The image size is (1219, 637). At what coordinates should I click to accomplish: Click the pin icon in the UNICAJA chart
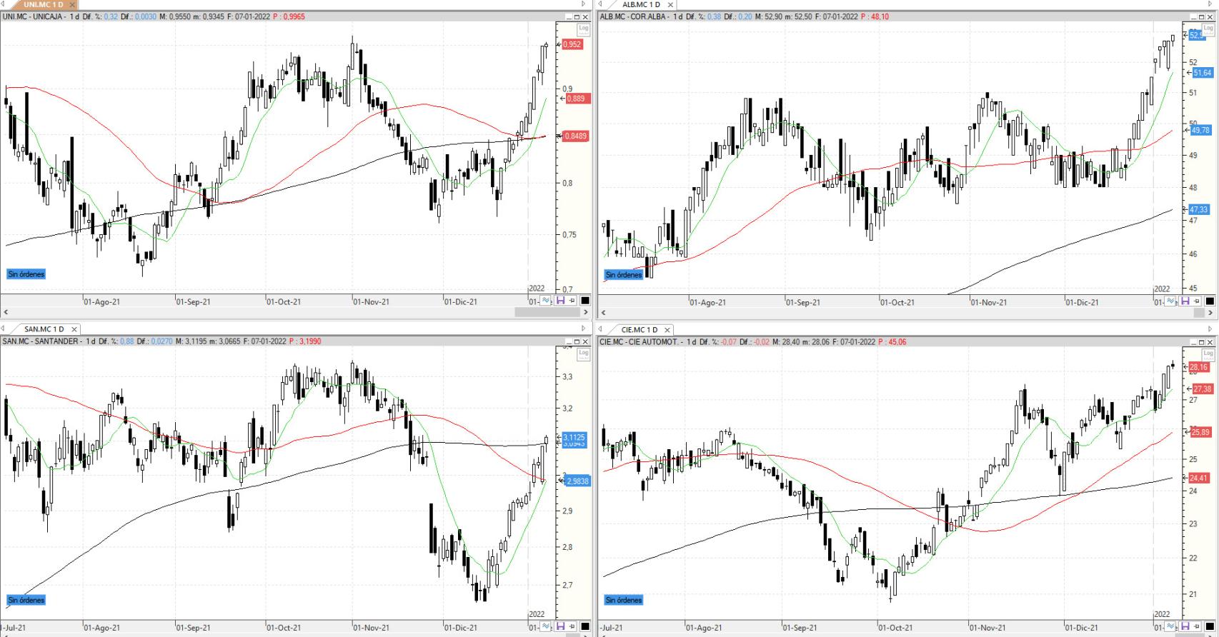pos(572,301)
